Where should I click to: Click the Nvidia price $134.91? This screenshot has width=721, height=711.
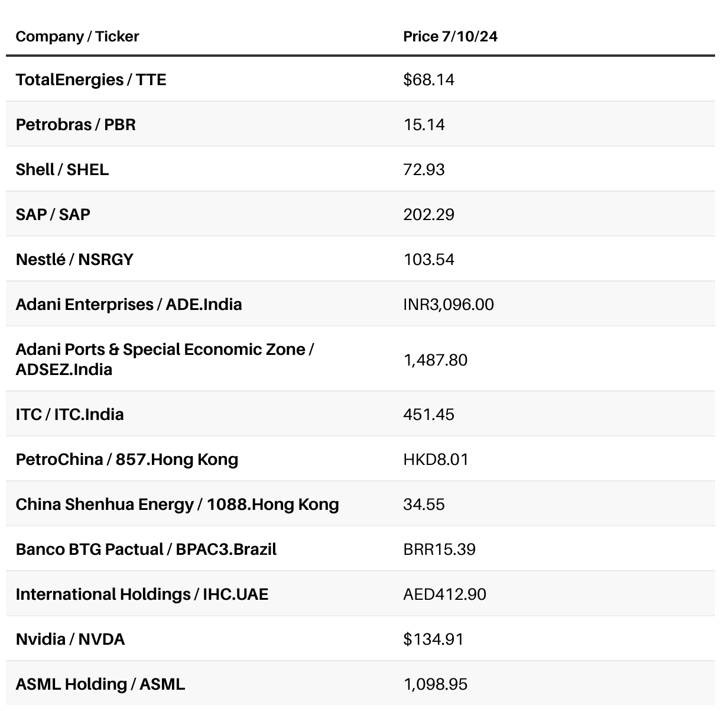[433, 639]
